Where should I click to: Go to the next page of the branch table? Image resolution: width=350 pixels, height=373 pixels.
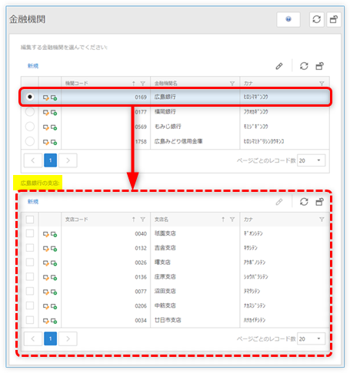pos(68,338)
